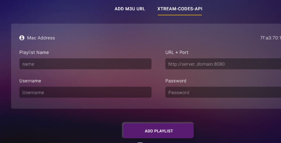Click the displayed MAC address value
Screen dimensions: 281x143
point(271,38)
